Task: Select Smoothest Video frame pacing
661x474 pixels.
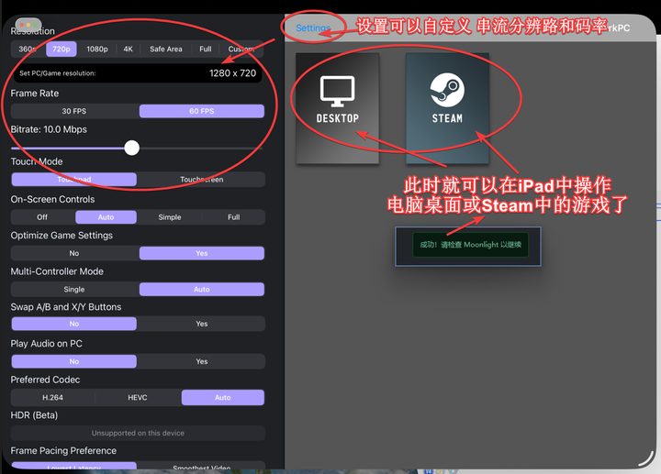Action: 201,467
